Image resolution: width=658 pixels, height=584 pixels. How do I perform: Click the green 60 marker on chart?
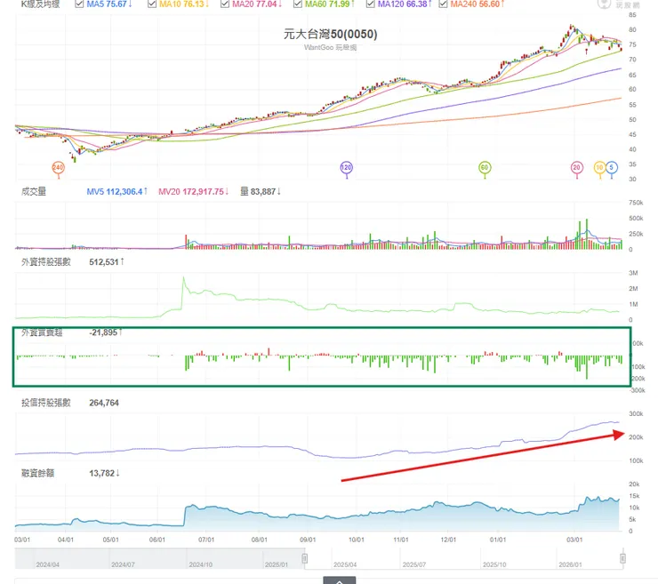[x=485, y=168]
